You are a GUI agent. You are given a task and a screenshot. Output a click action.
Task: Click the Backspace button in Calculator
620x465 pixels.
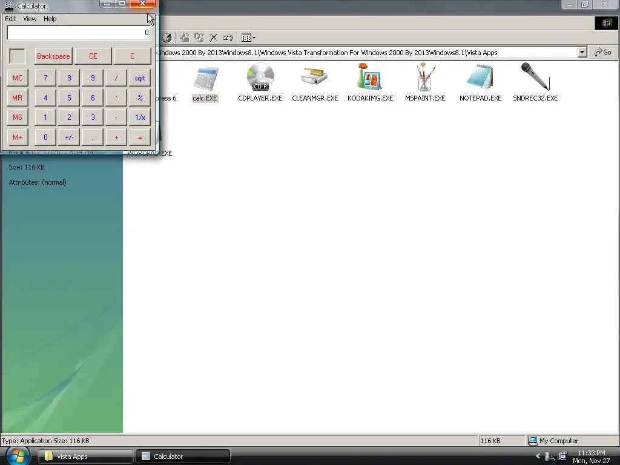pos(53,56)
